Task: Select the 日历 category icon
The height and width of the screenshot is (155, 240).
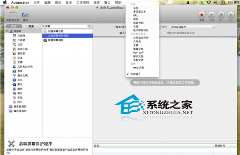Action: (14, 44)
